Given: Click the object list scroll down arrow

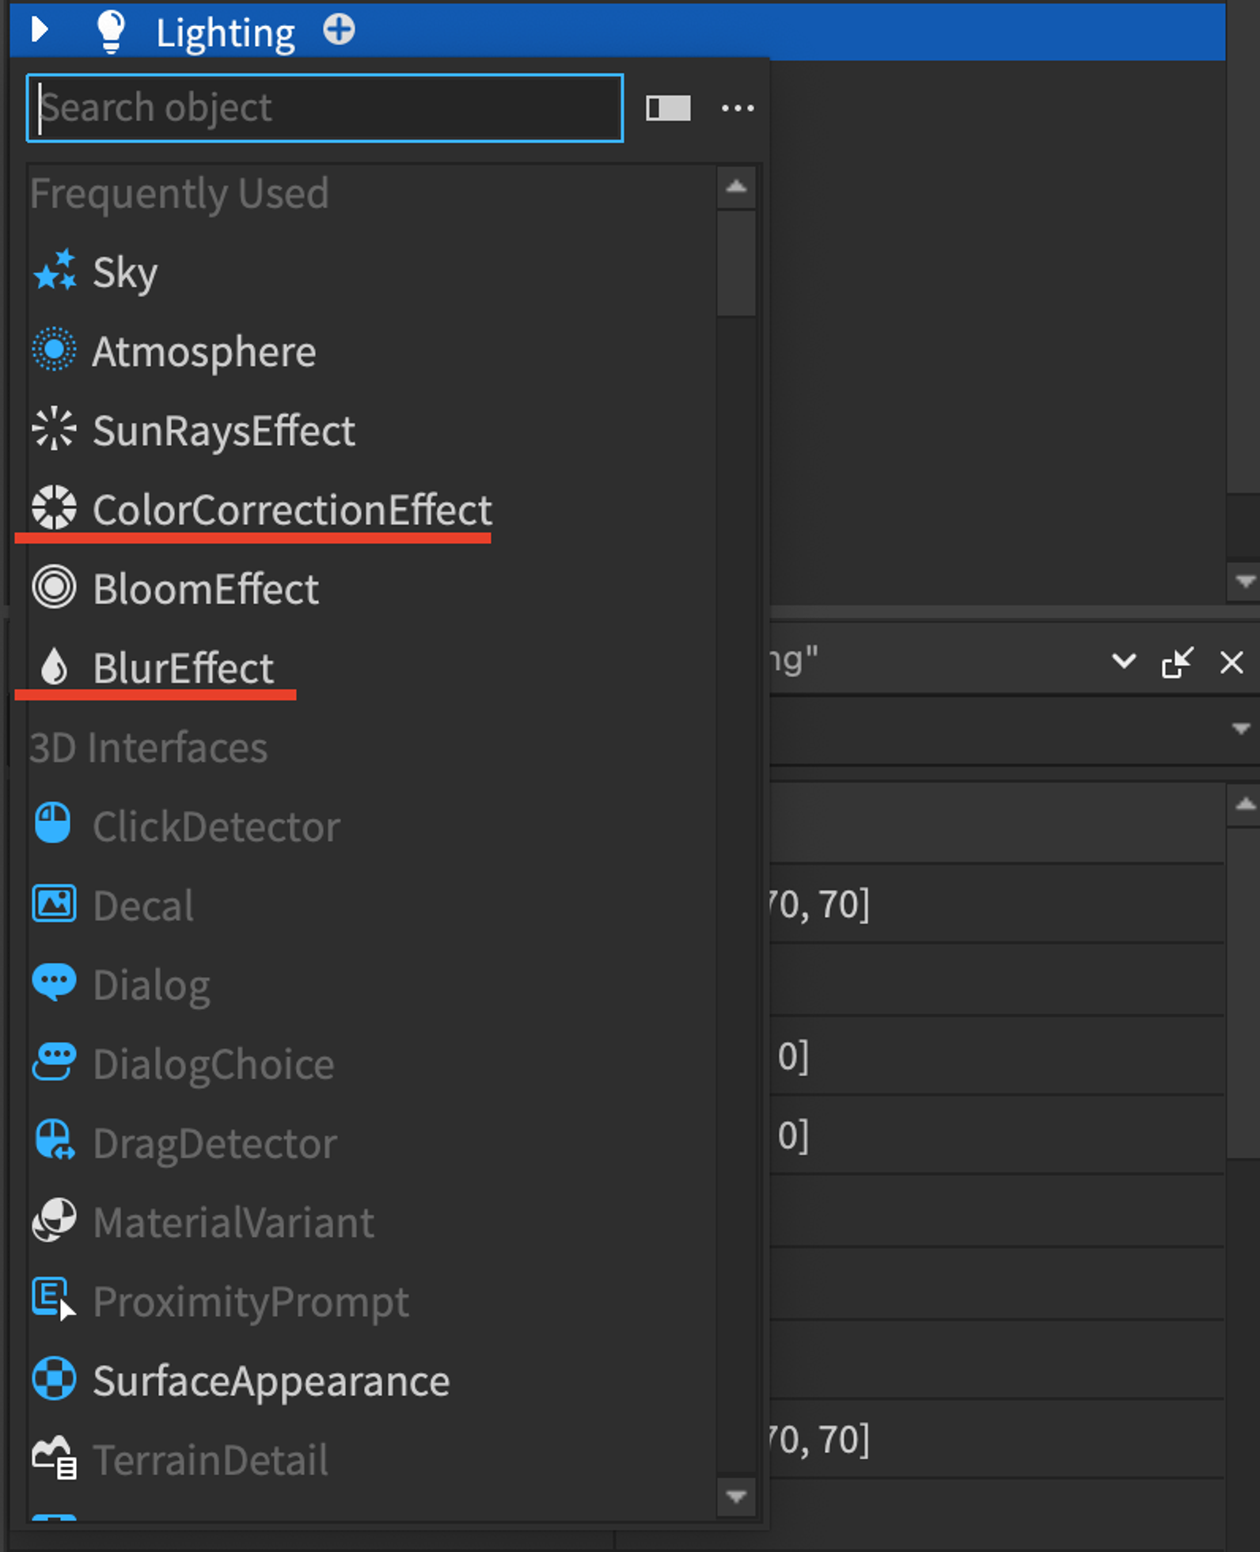Looking at the screenshot, I should coord(736,1497).
